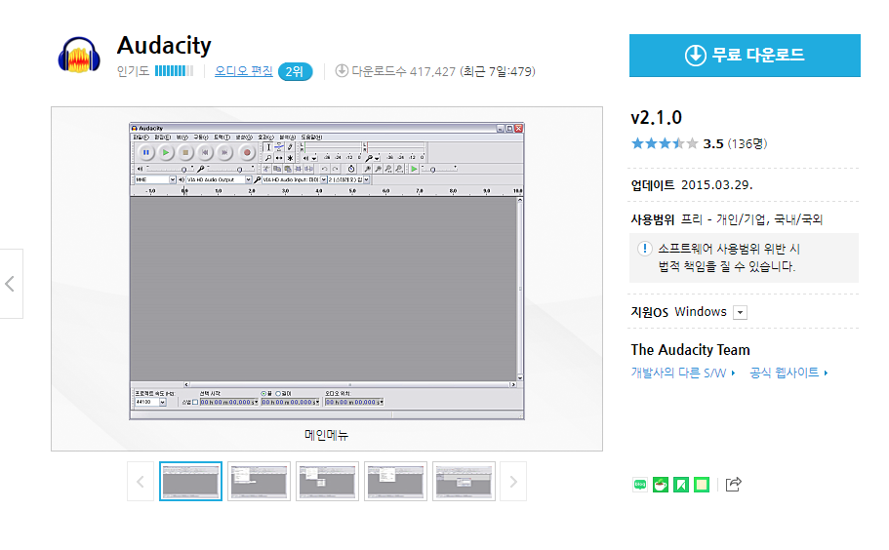Screen dimensions: 889x550
Task: Click the Fit Selection zoom icon in the Audacity preview
Action: point(388,169)
